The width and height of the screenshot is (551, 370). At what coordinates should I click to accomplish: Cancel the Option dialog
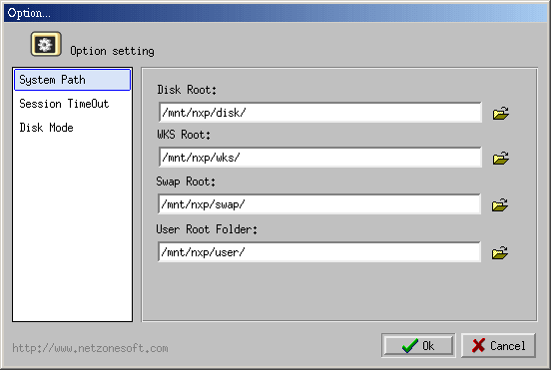click(498, 346)
